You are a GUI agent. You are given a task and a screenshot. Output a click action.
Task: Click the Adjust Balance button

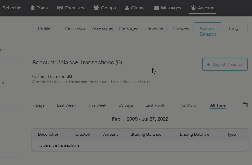click(x=225, y=64)
